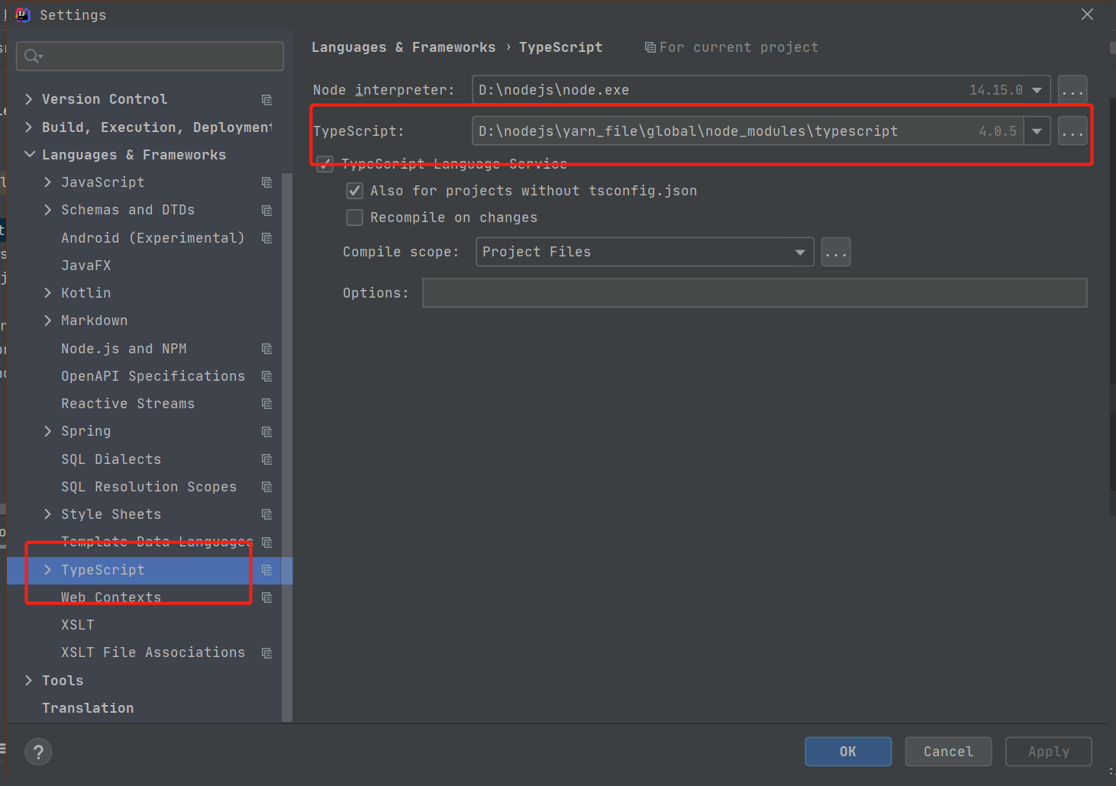Click project-level icon beside Spring
The image size is (1116, 786).
pyautogui.click(x=266, y=432)
